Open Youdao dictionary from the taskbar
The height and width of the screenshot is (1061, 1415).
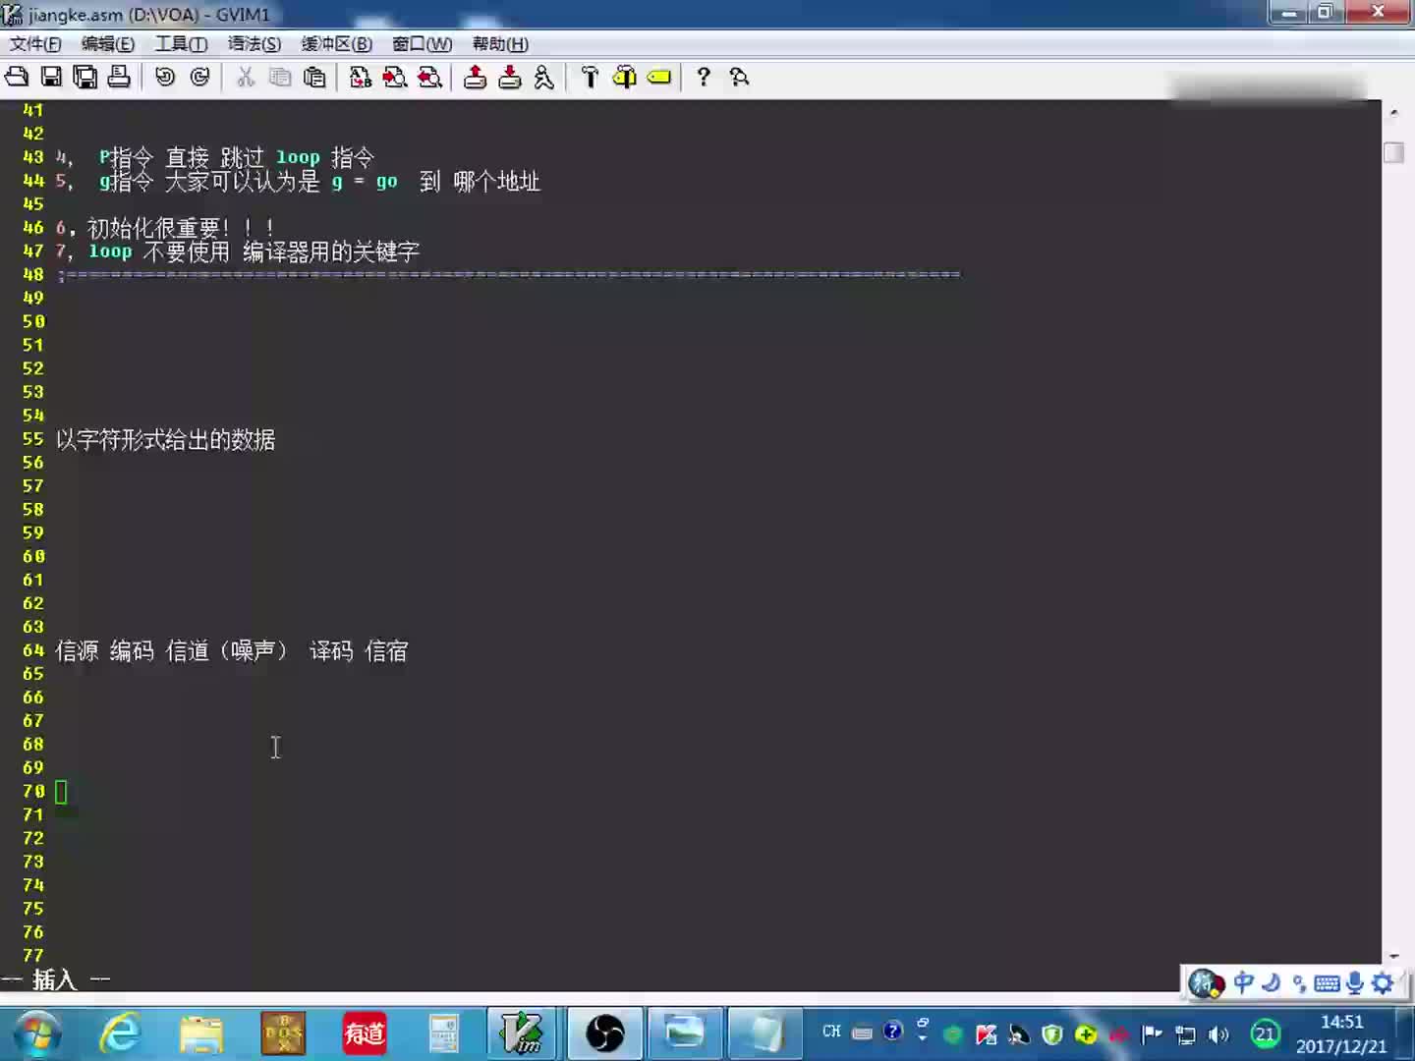click(x=365, y=1033)
